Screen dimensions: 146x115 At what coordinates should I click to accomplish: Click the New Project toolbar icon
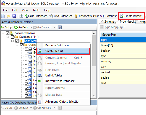coord(3,16)
